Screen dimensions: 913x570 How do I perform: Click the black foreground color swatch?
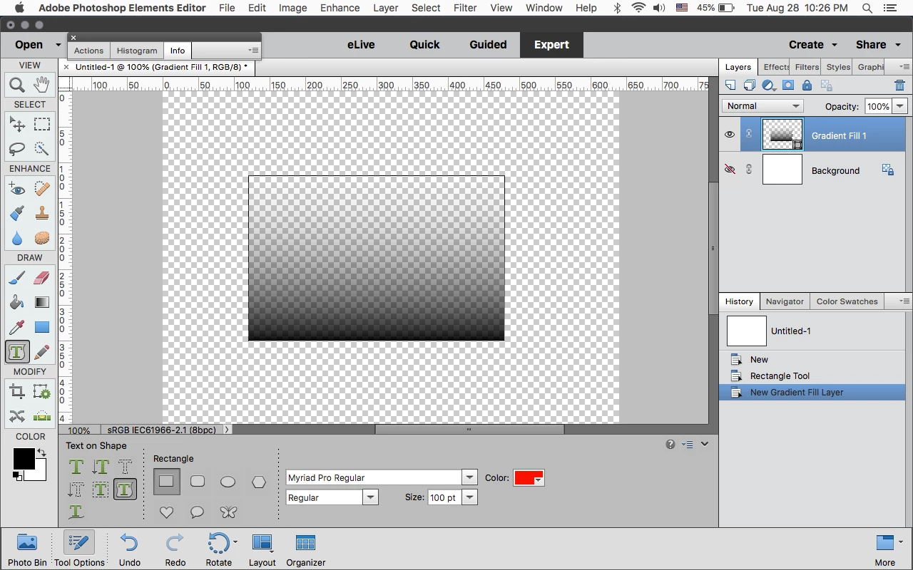point(24,459)
